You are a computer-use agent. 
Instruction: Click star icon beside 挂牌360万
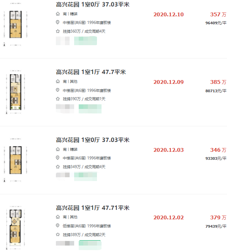(x=58, y=31)
